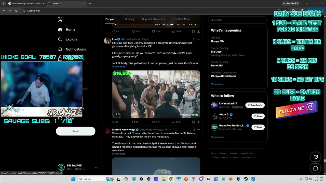Screen dimensions: 326x183
Task: Open the more menu on Leo's post
Action: click(x=199, y=39)
